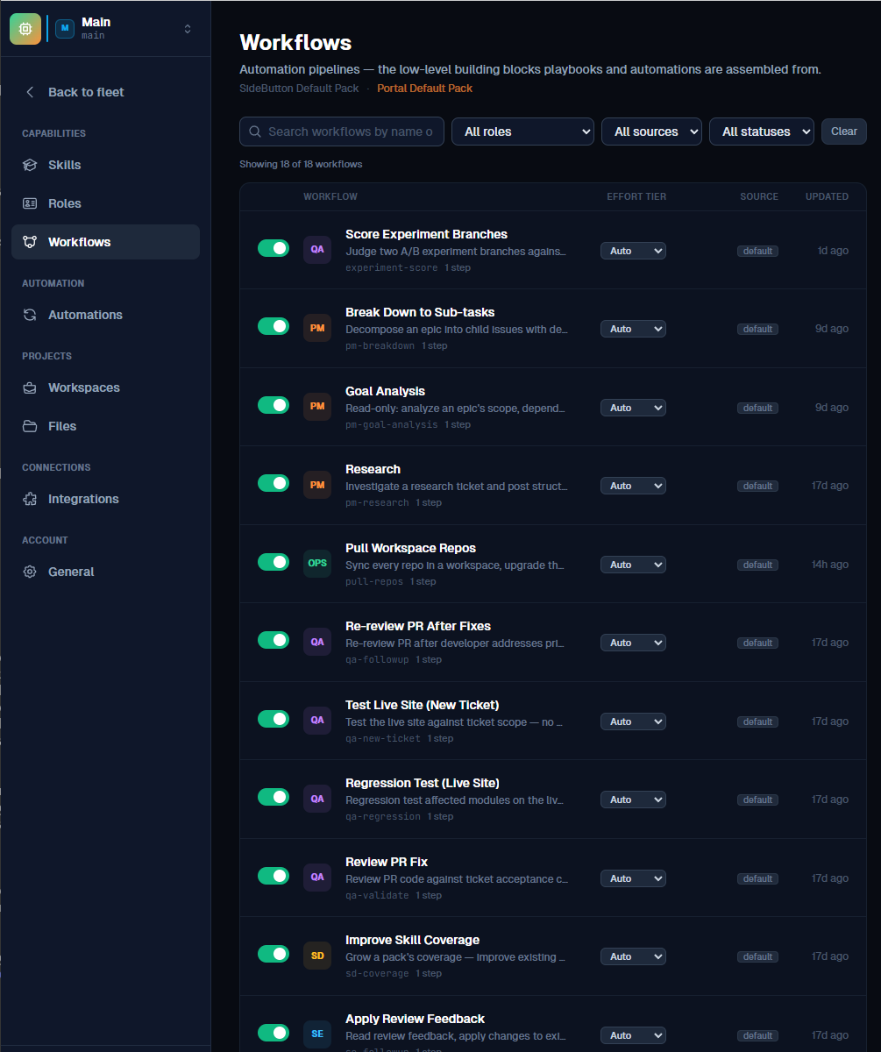
Task: Open effort tier dropdown for Improve Skill Coverage
Action: click(633, 956)
